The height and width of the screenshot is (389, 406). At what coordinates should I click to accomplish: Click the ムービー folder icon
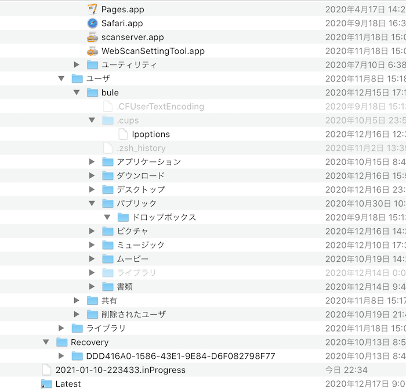[108, 259]
